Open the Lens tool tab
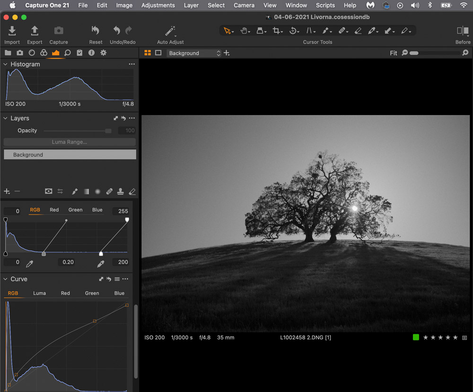 coord(32,53)
